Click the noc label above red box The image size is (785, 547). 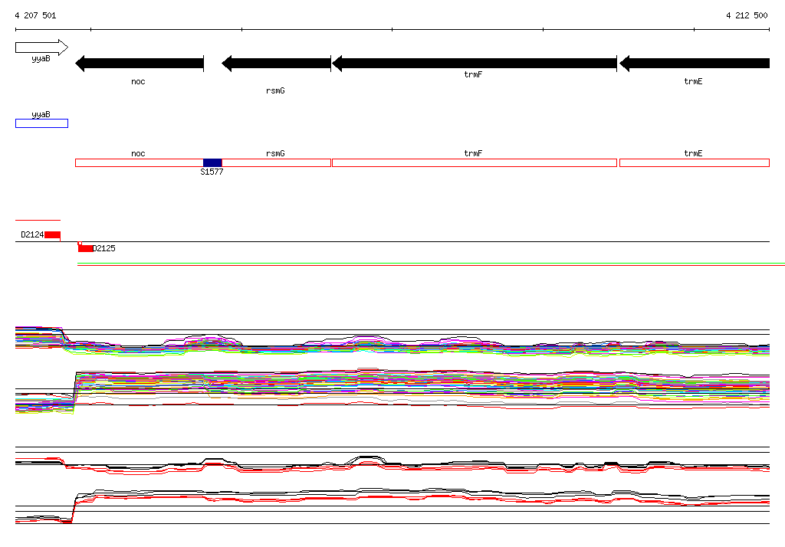click(138, 154)
